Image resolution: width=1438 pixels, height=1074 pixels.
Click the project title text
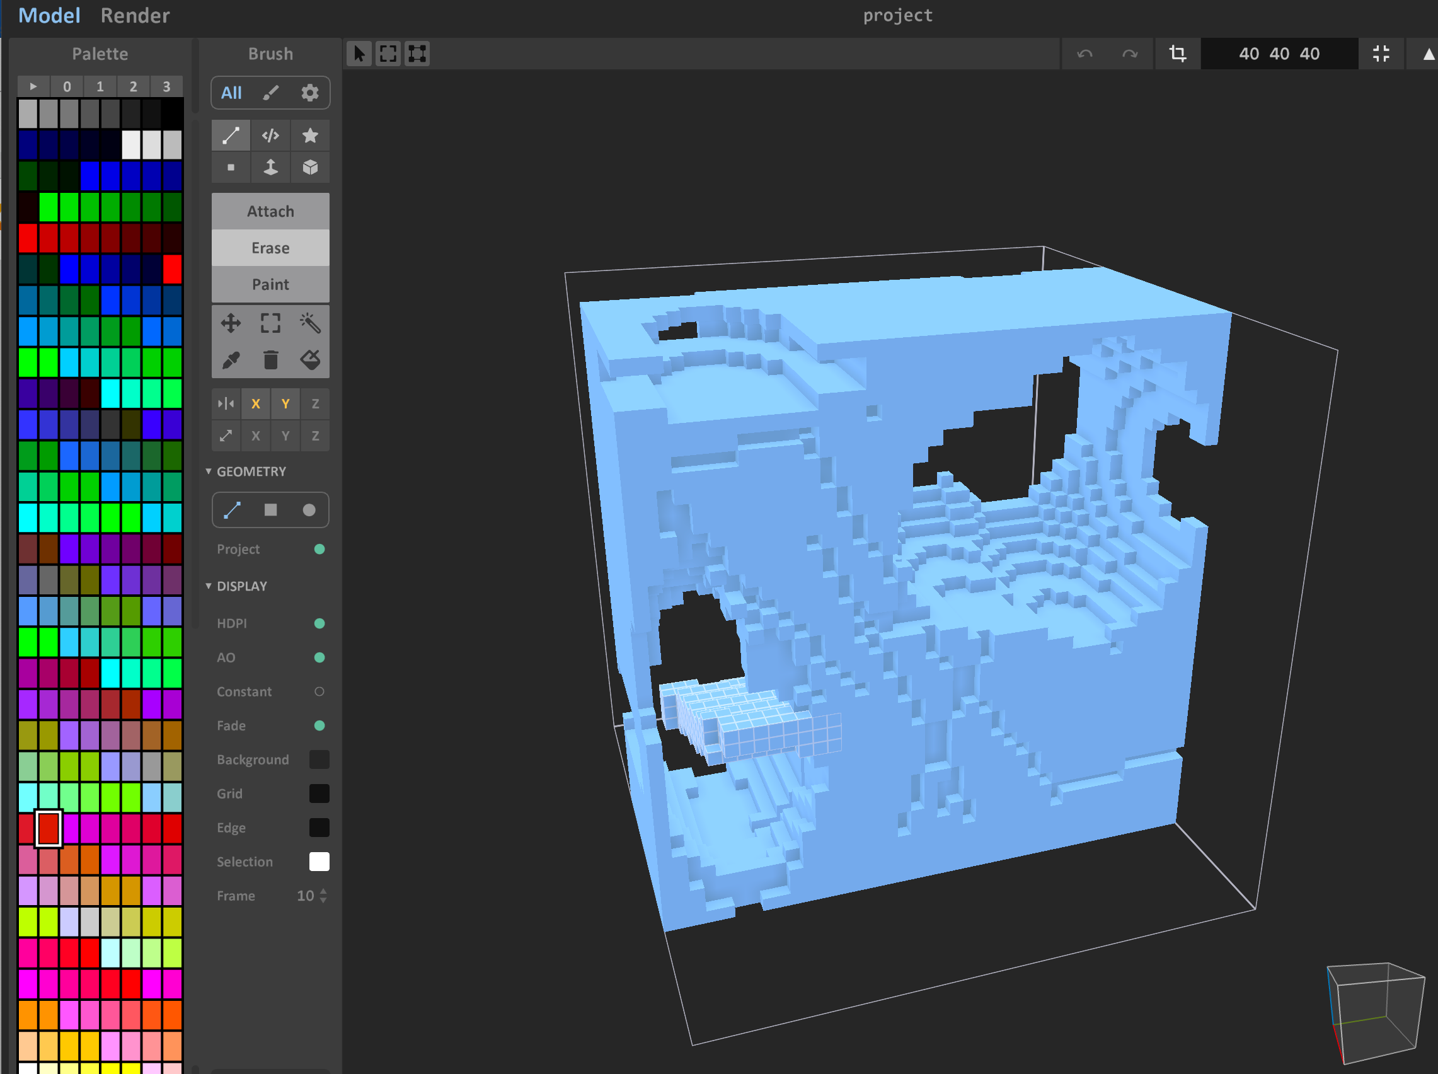click(x=897, y=16)
